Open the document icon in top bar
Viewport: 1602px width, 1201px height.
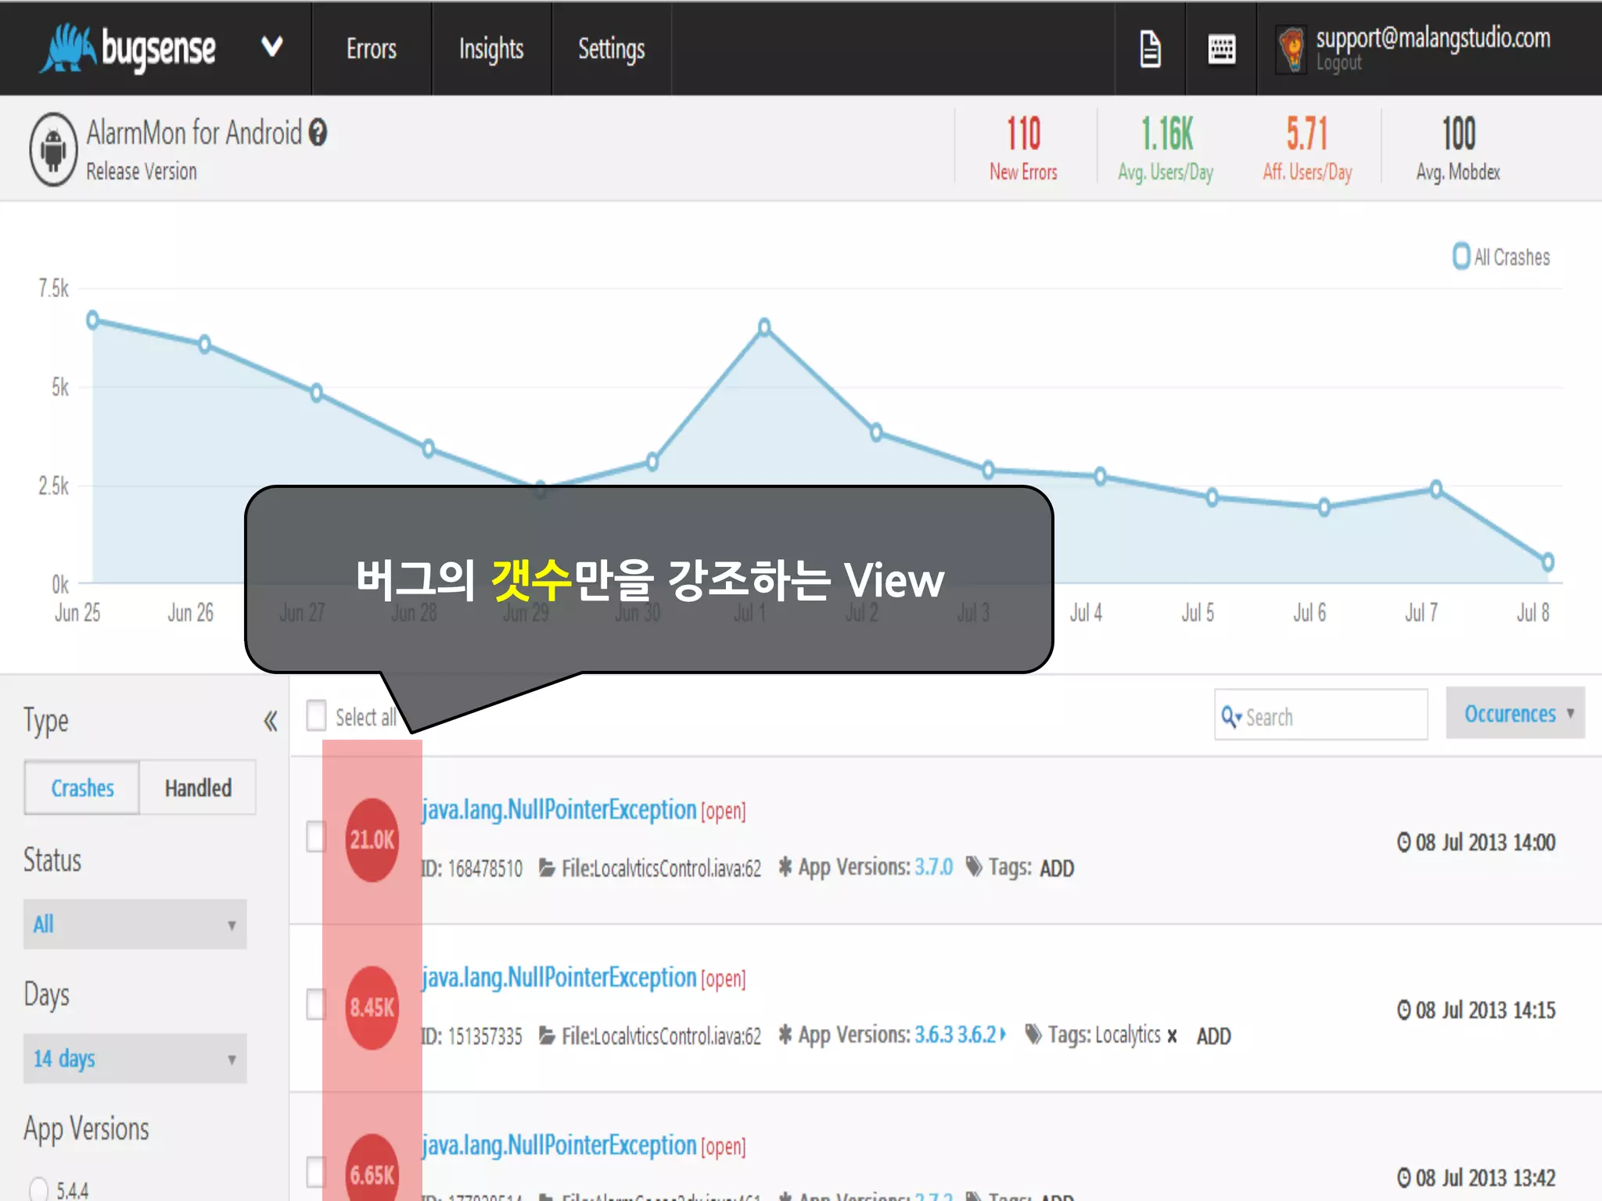click(1150, 49)
